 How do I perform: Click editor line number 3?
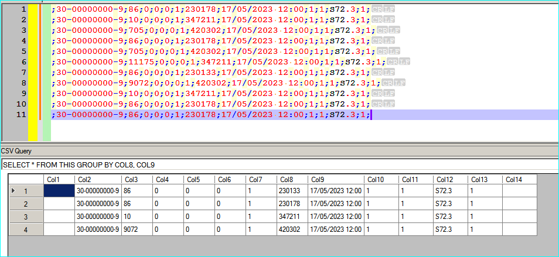(x=23, y=30)
